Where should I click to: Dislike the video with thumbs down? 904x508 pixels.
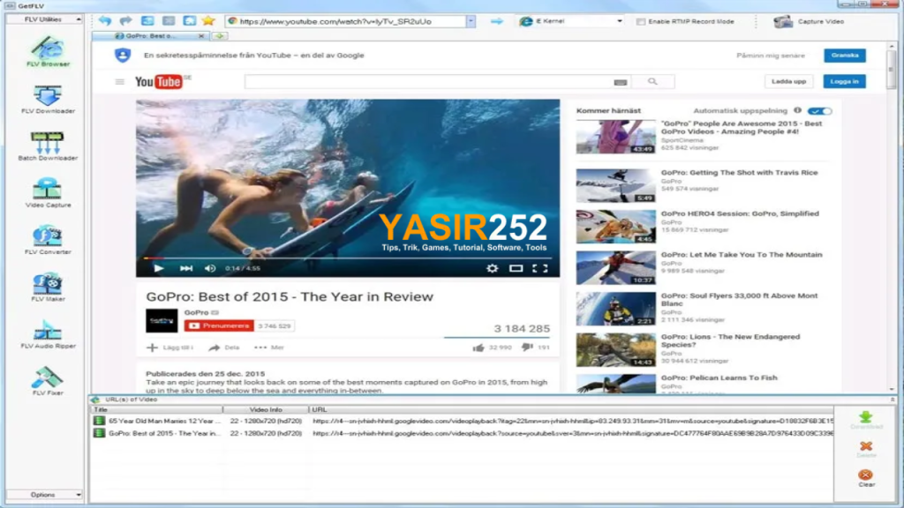(x=527, y=347)
